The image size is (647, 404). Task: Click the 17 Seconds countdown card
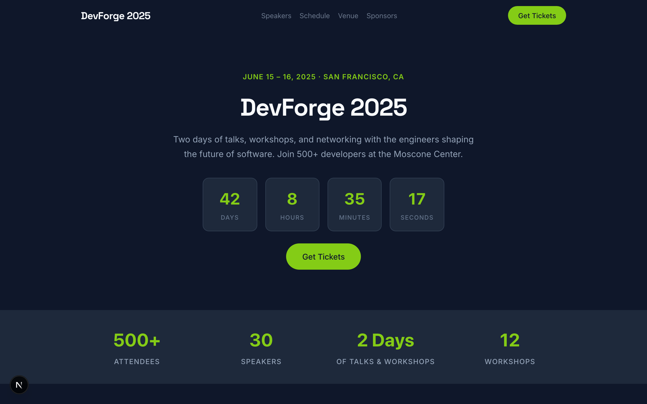coord(417,205)
